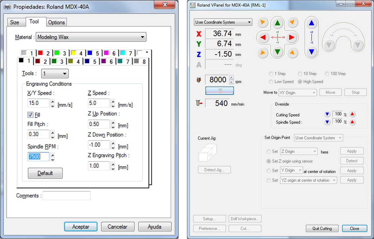Screen dimensions: 374x239
Task: Jog Y axis down with green arrow
Action: coord(278,52)
